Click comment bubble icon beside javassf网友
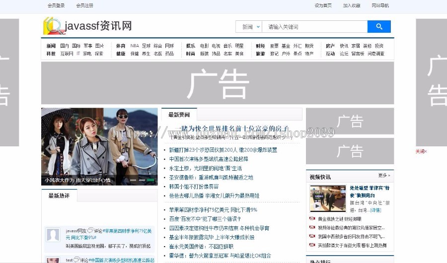 [x=90, y=230]
